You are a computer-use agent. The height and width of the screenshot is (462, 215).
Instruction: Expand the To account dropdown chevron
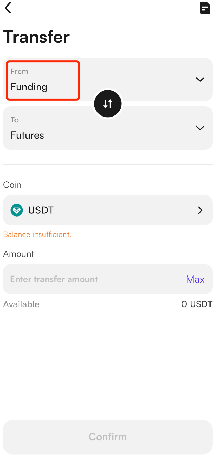click(200, 128)
